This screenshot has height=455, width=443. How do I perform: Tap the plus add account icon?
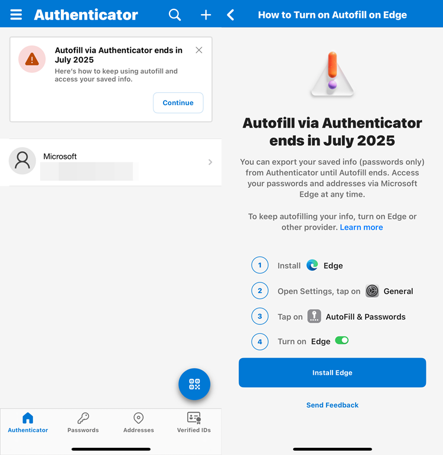[206, 15]
